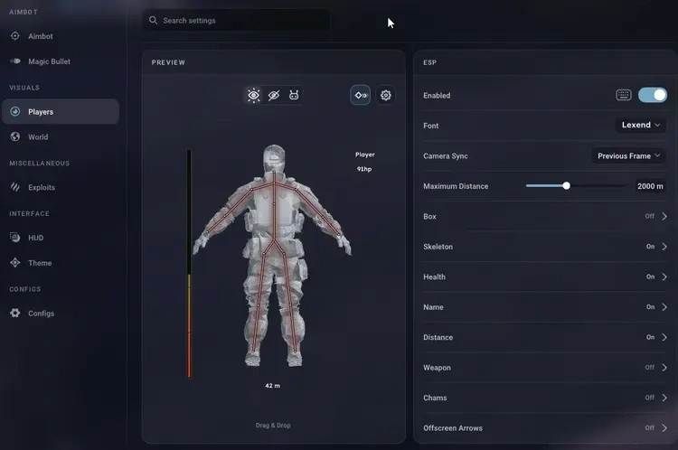Click the health bar in preview

coord(189,264)
